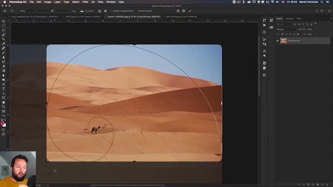Open the Wi-Fi status menu

coord(273,2)
